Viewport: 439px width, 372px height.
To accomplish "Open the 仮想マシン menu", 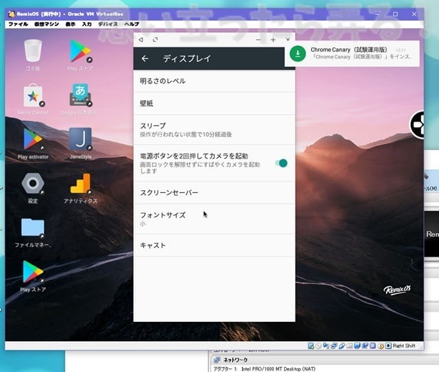I will tap(47, 24).
